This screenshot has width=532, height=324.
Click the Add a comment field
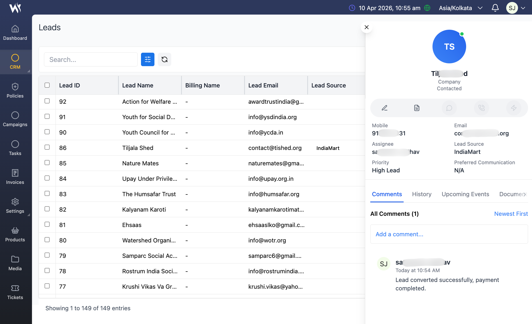point(449,234)
